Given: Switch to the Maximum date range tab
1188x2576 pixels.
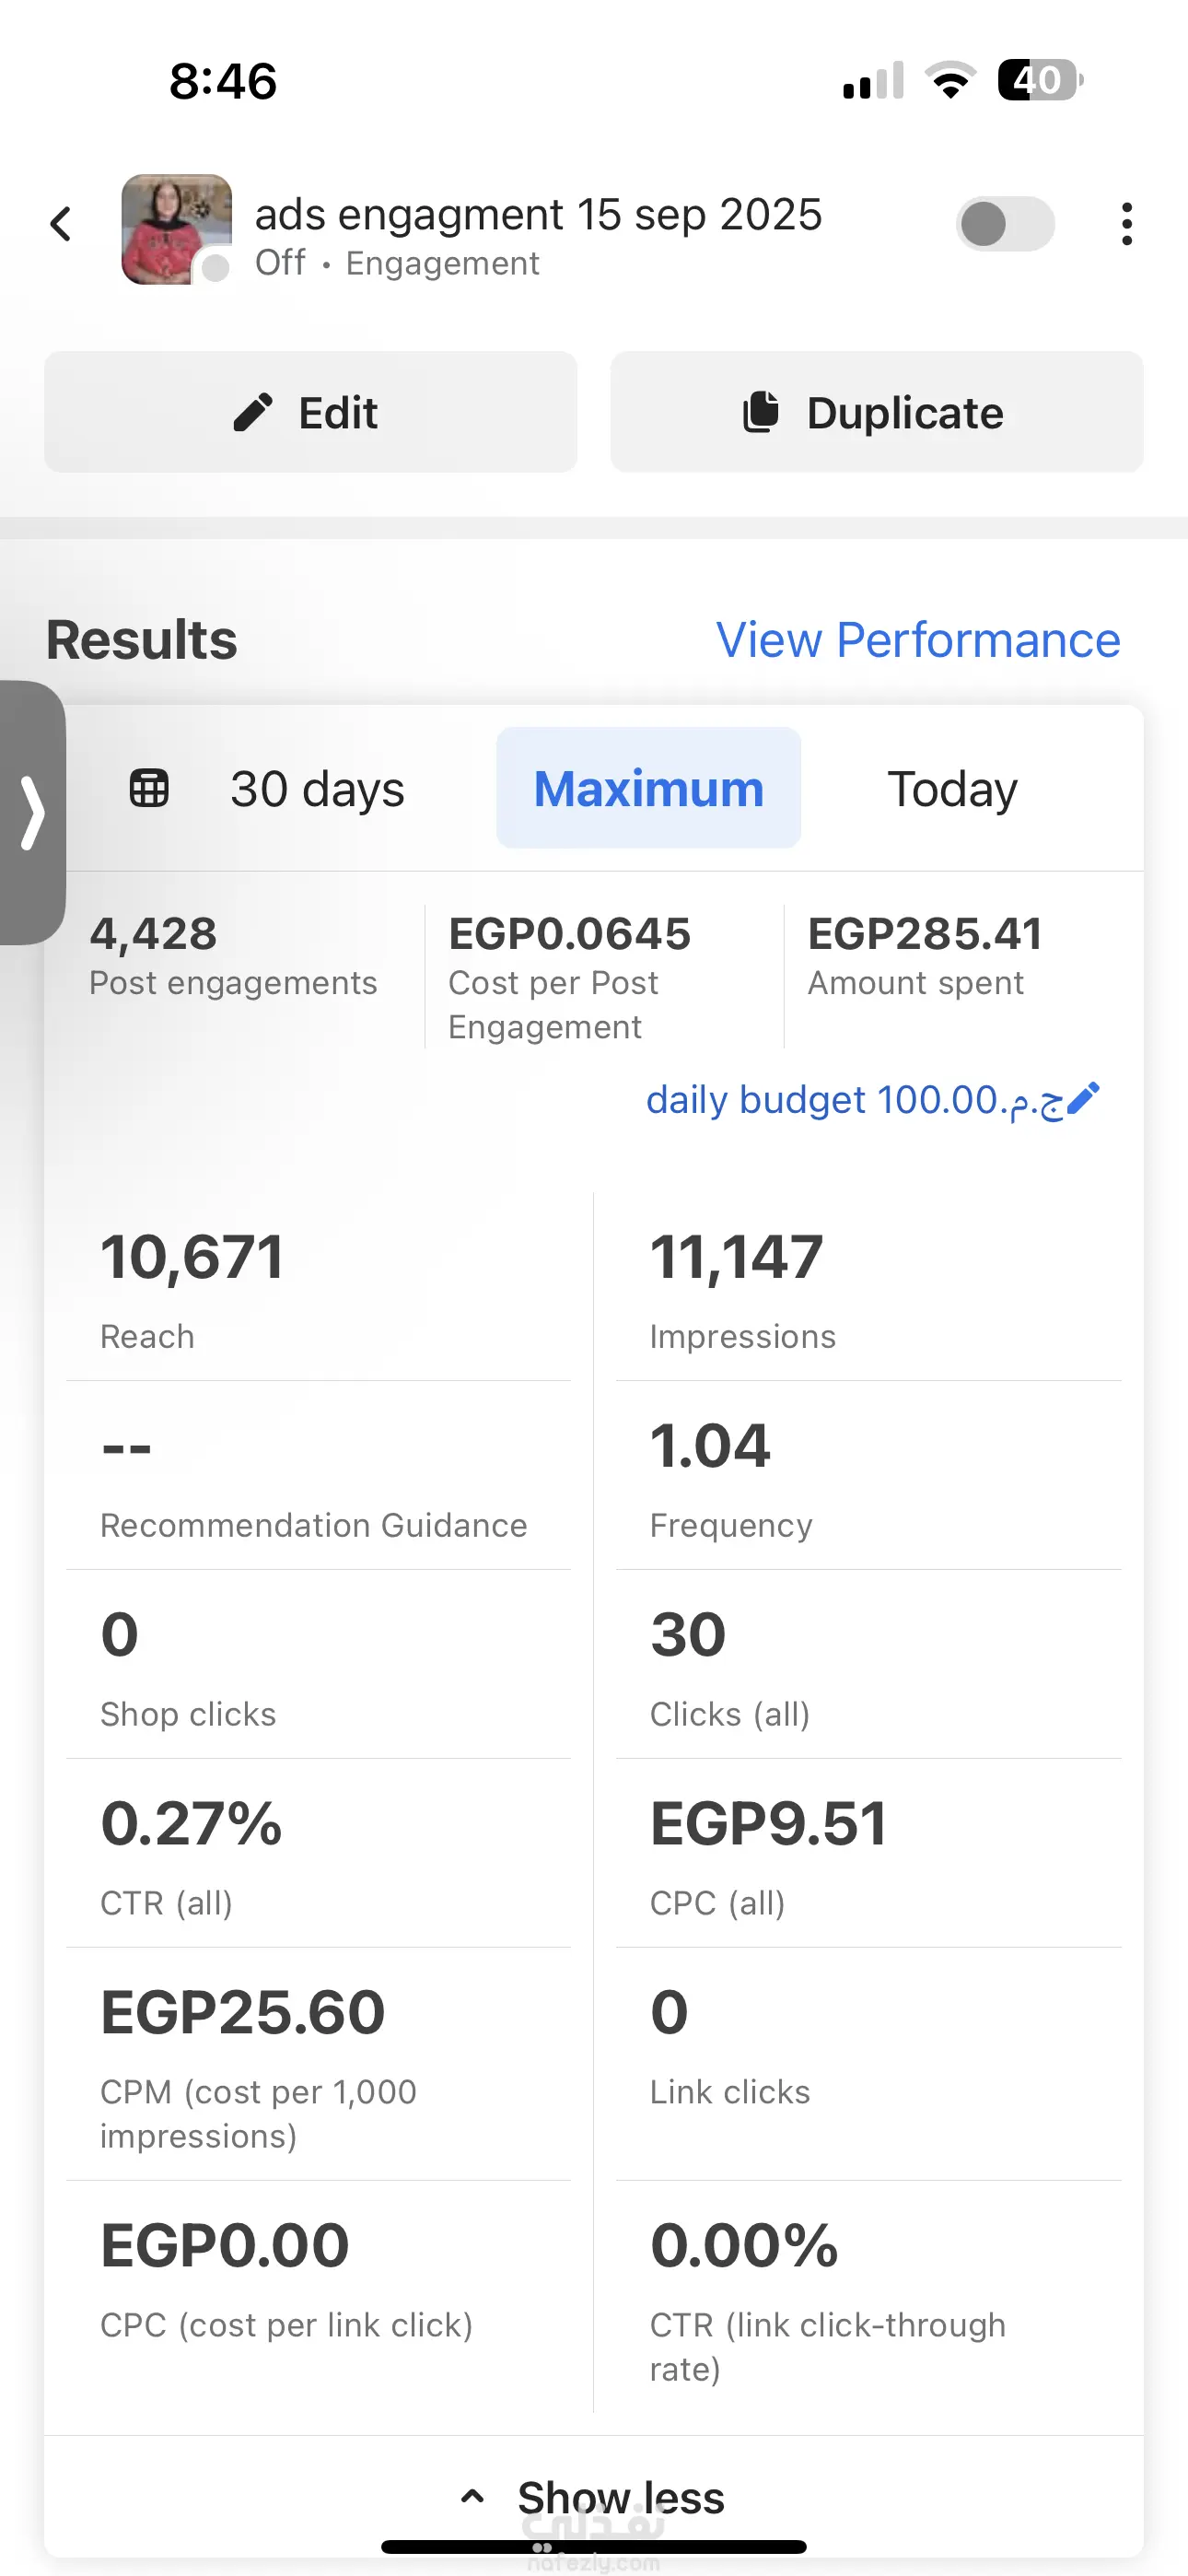Looking at the screenshot, I should (x=648, y=788).
